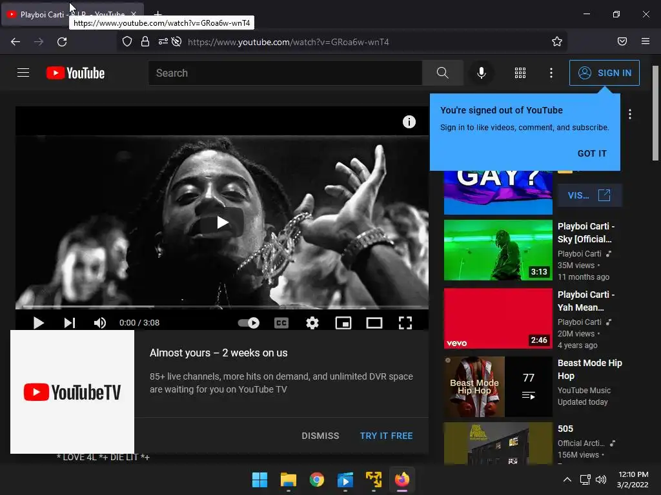
Task: Go to the YouTube home logo
Action: [x=76, y=73]
